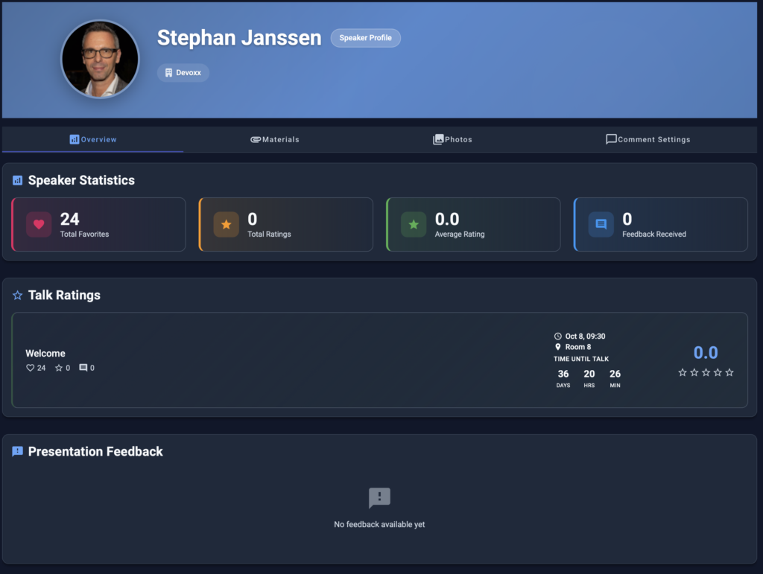Click the "Welcome" talk title
This screenshot has height=574, width=763.
click(x=45, y=354)
